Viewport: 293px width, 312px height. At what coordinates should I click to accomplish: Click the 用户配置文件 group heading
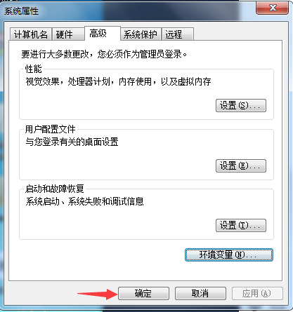[x=51, y=129]
